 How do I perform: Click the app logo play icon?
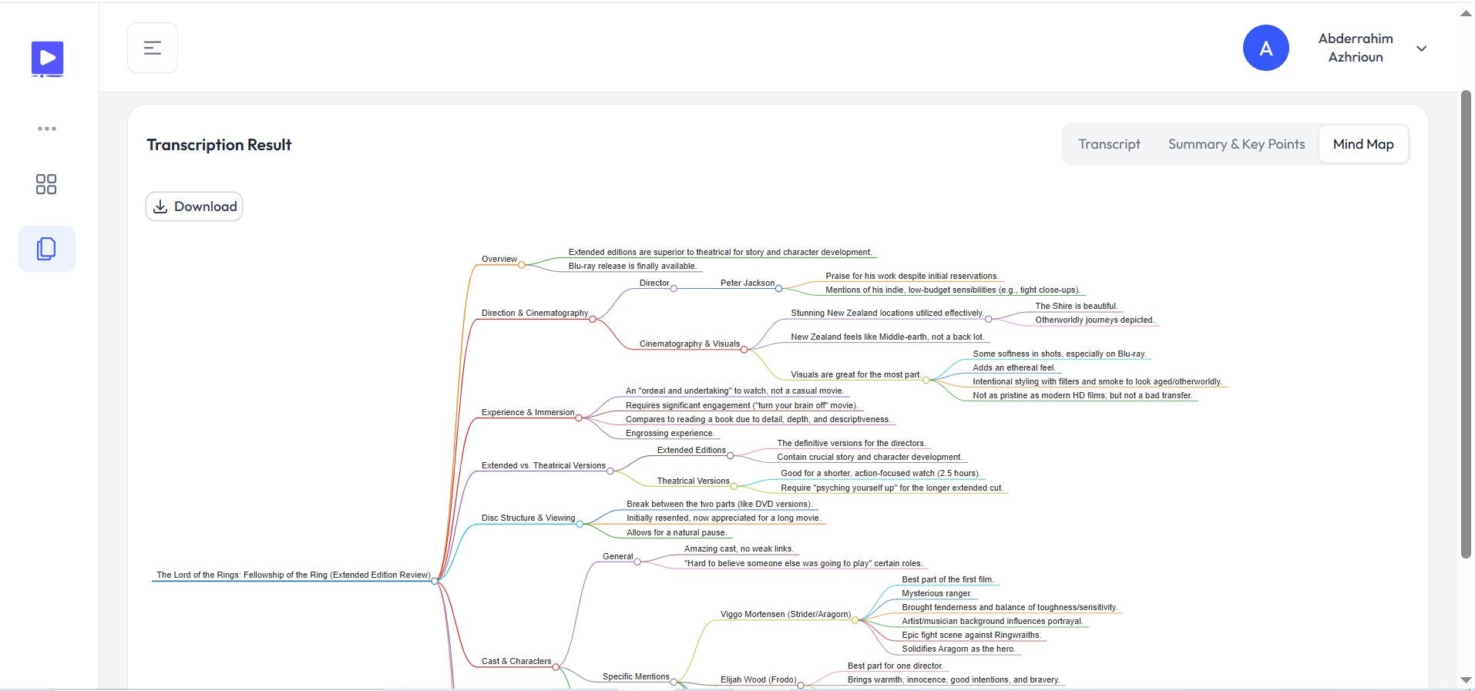[x=47, y=59]
